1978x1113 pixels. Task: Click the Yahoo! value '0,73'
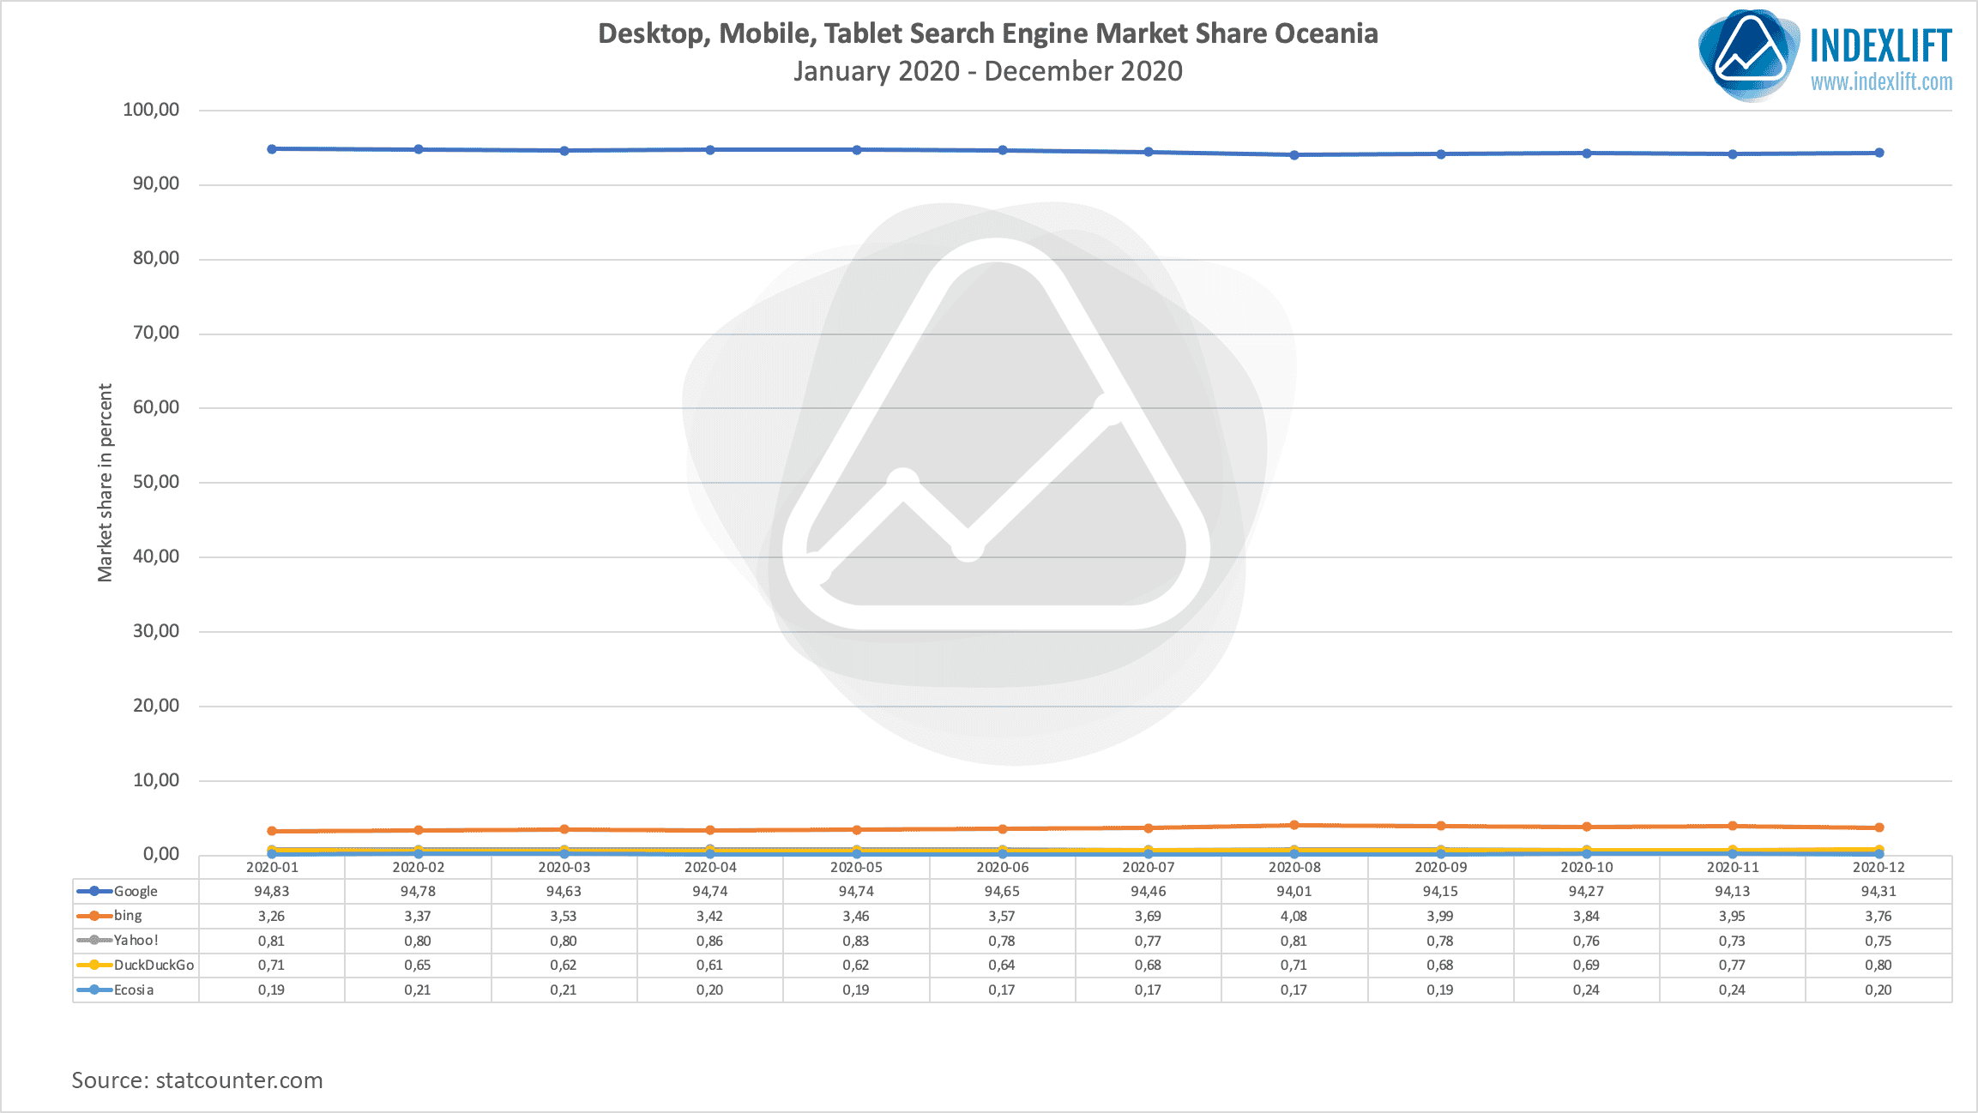(x=1733, y=941)
